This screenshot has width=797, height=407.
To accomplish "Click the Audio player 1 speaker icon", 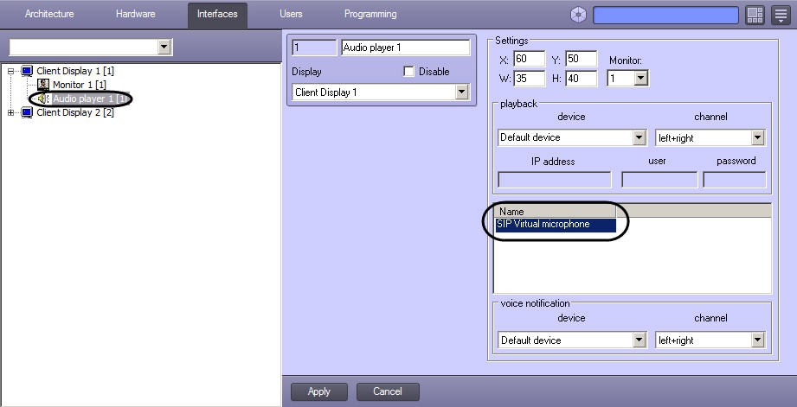I will 43,99.
